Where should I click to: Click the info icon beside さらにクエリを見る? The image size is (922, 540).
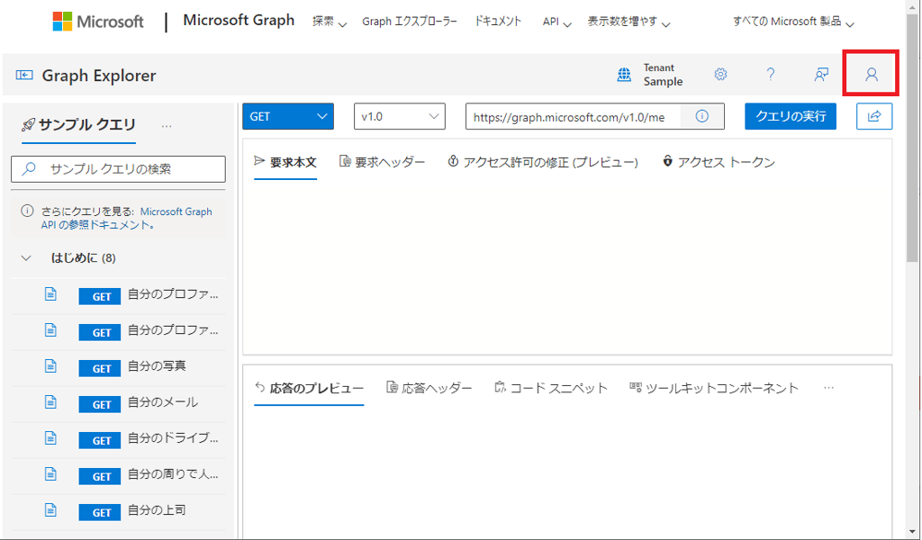pos(27,211)
